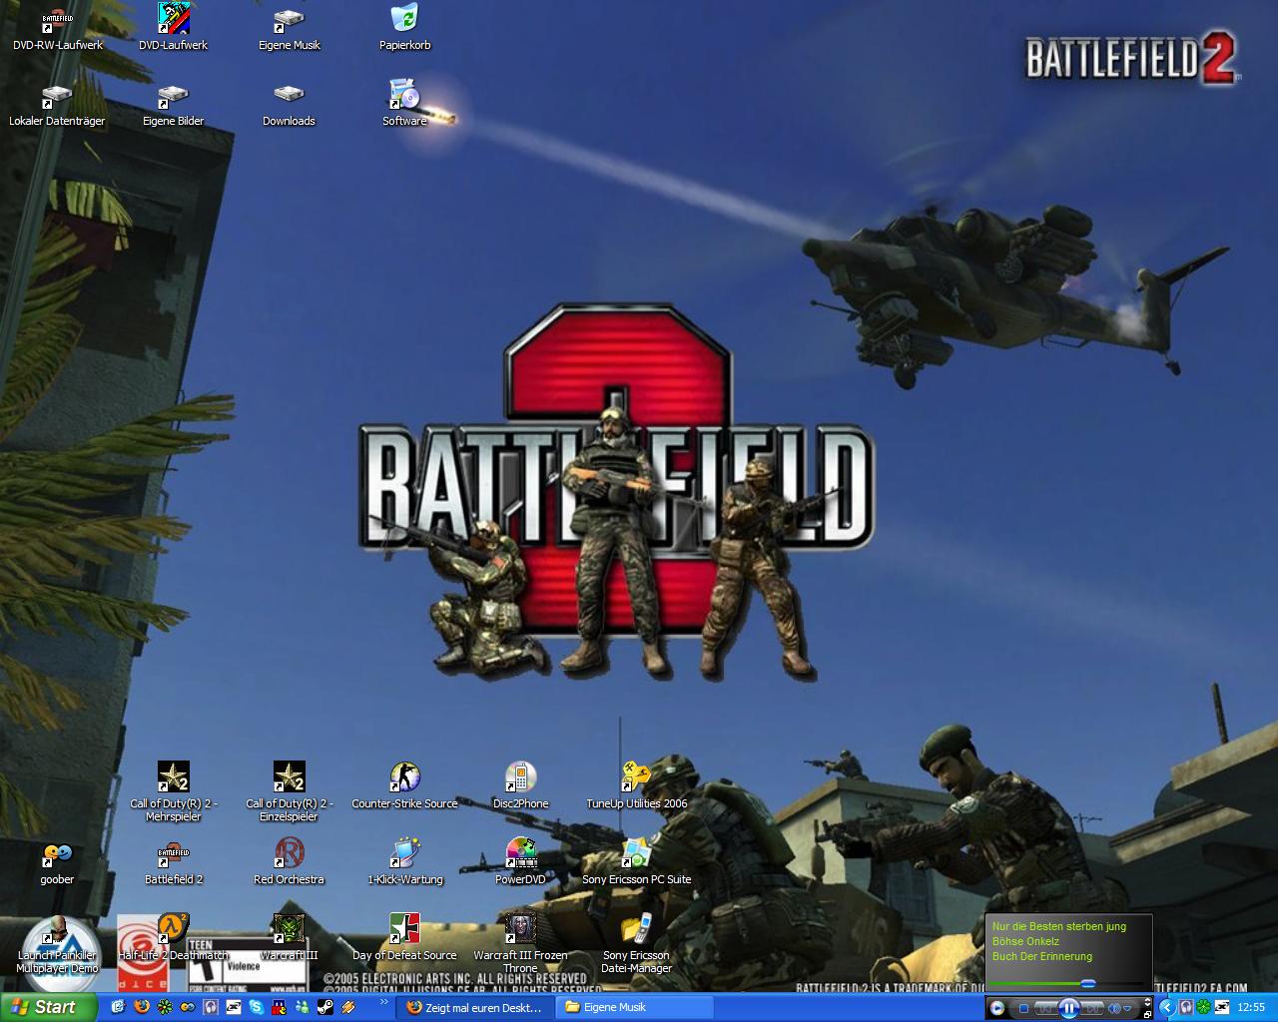Click the Windows Start button
The image size is (1278, 1022).
click(49, 1007)
